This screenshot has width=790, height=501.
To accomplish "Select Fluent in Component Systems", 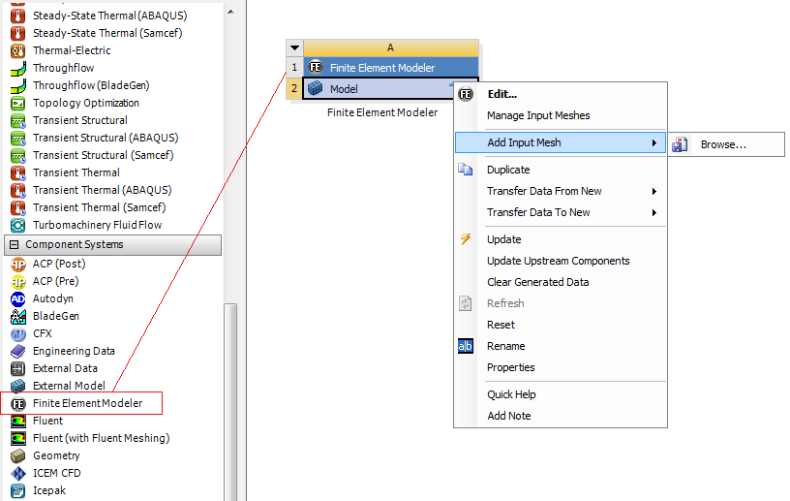I will [47, 421].
